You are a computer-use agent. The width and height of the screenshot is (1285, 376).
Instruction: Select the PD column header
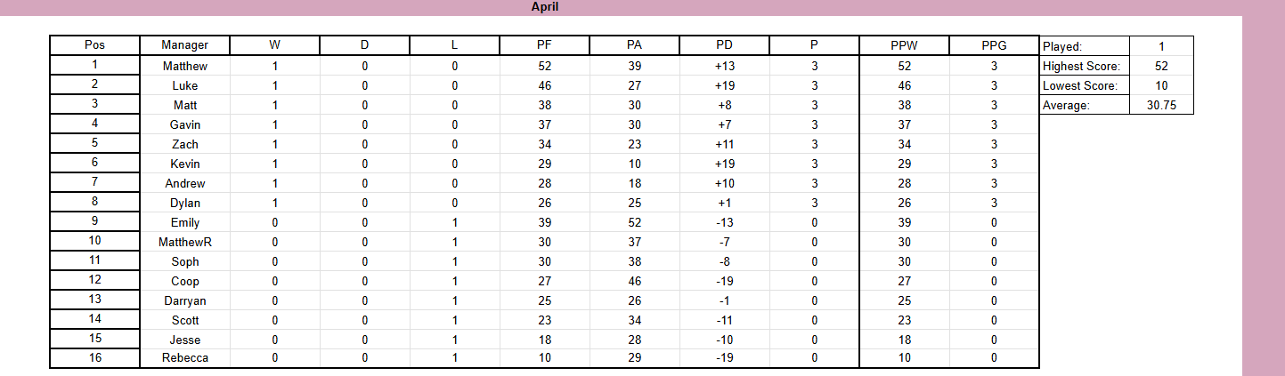click(x=724, y=45)
